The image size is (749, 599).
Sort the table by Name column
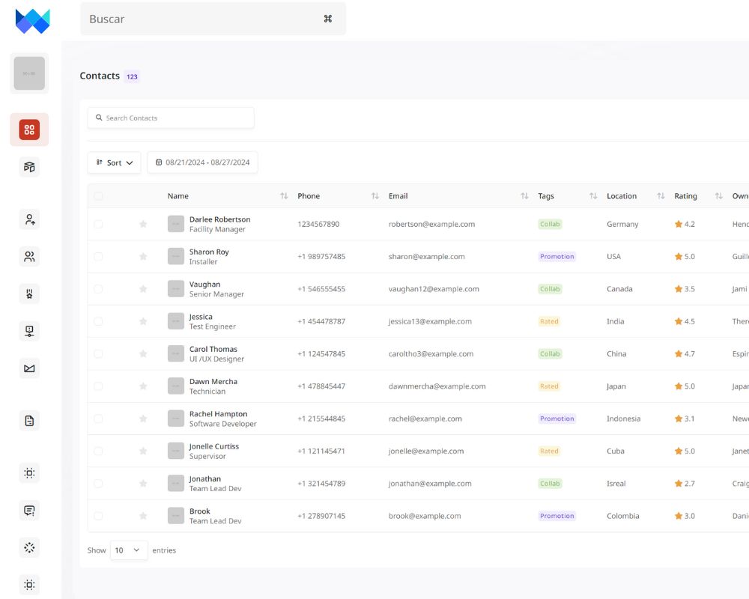pos(284,196)
